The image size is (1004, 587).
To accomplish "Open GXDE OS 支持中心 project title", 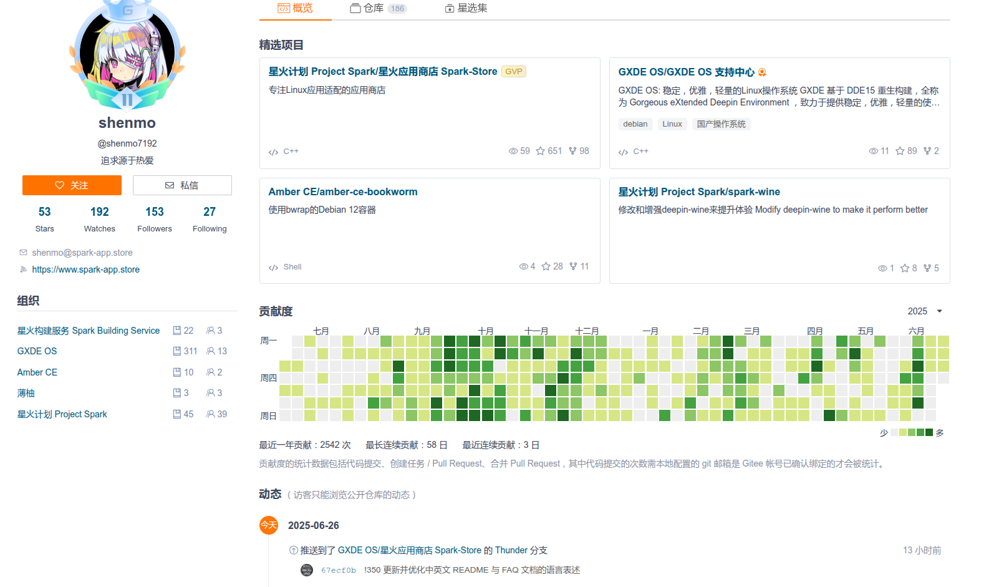I will tap(686, 72).
